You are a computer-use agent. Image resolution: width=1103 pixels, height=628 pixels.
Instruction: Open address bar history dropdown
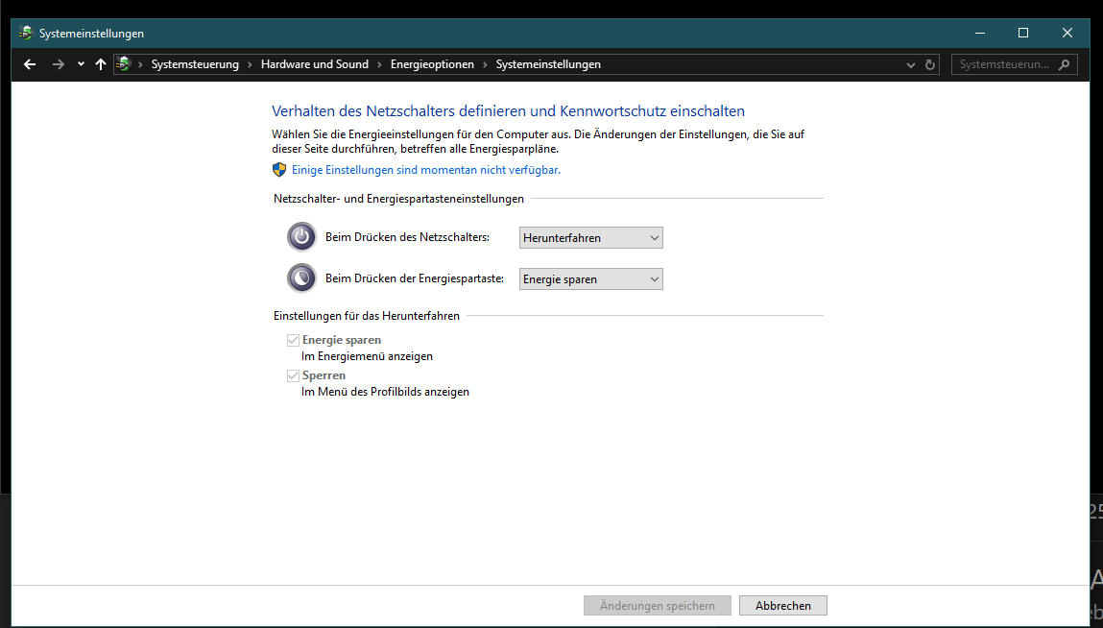coord(911,64)
